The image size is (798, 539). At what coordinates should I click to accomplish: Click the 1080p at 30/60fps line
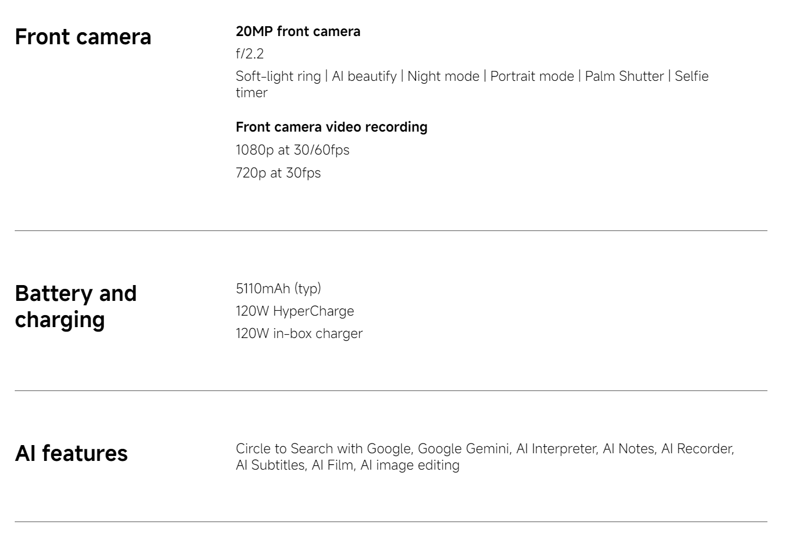pos(292,150)
